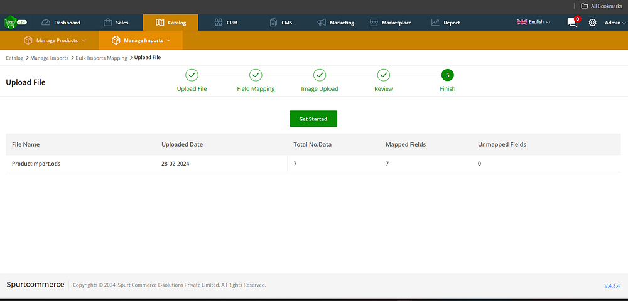Click the Unmapped Fields column header
Image resolution: width=628 pixels, height=301 pixels.
click(x=502, y=144)
